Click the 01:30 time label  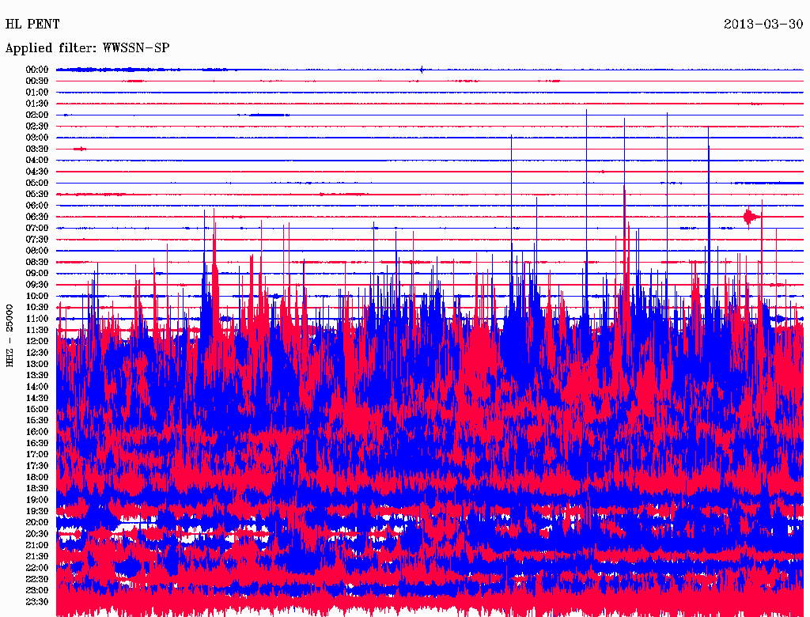[x=36, y=104]
